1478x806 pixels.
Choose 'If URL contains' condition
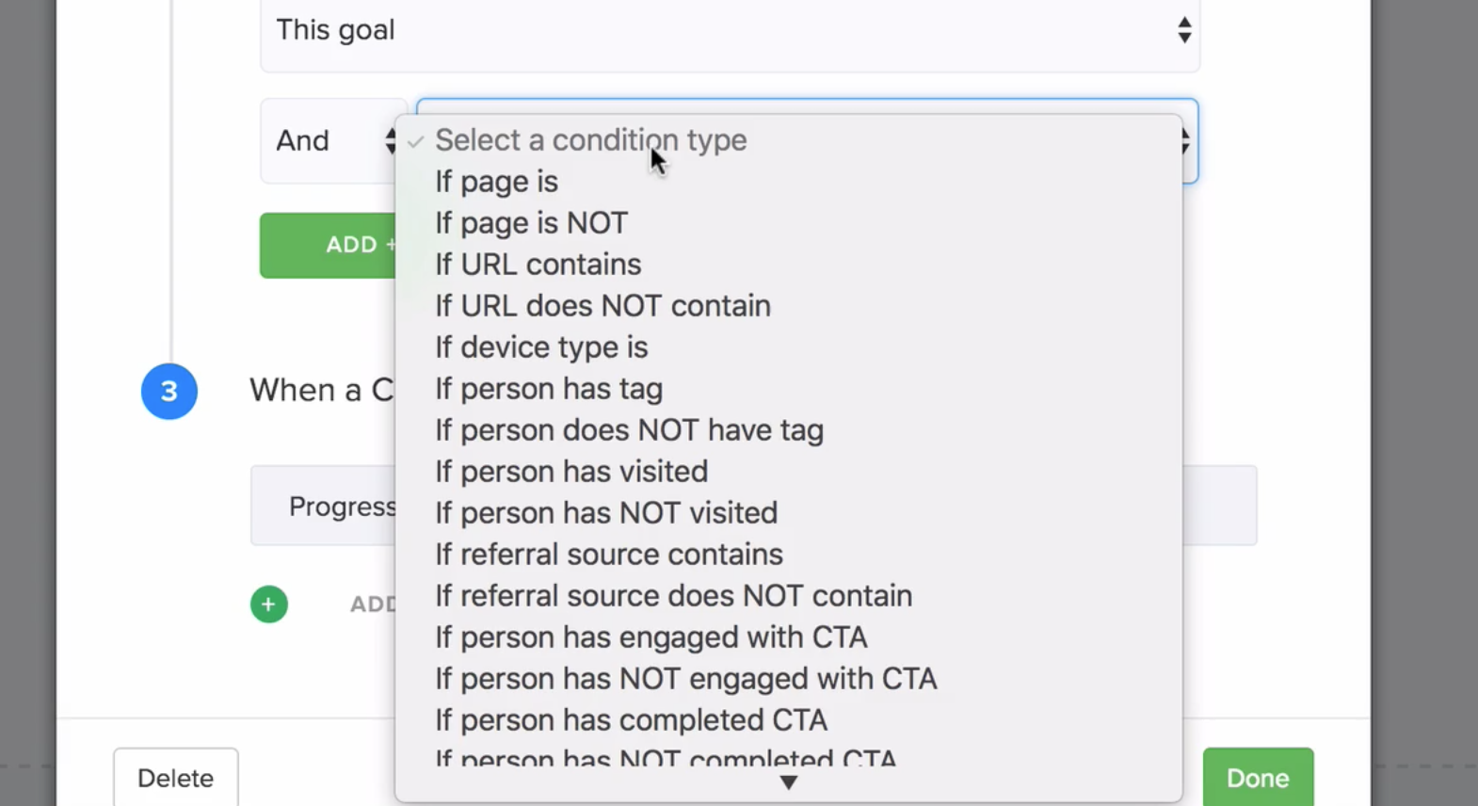click(x=538, y=265)
